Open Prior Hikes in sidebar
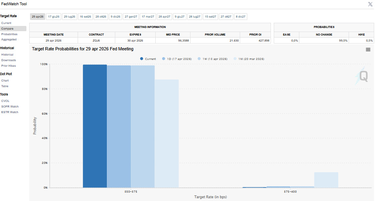The image size is (377, 201). [x=8, y=66]
